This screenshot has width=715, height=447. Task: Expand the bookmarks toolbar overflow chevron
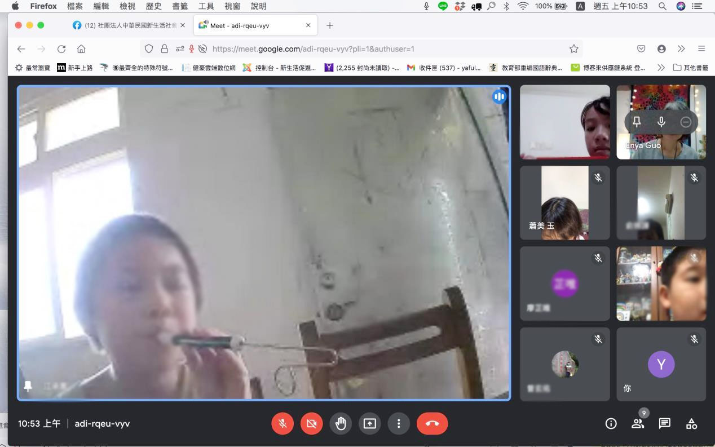pos(661,68)
